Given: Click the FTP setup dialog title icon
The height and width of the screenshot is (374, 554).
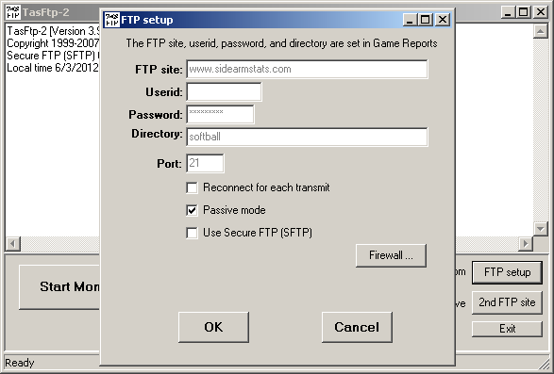Looking at the screenshot, I should (x=112, y=20).
